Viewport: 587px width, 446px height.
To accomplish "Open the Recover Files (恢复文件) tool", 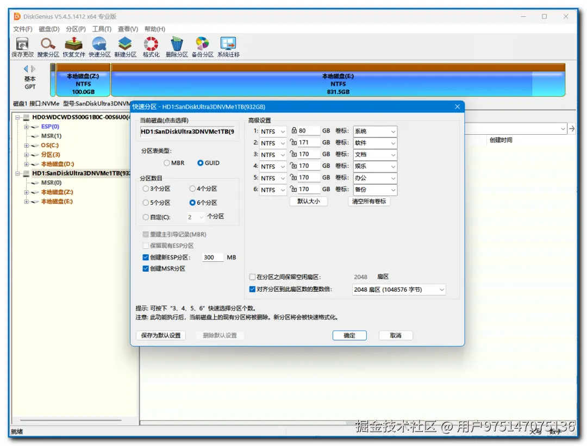I will click(x=74, y=47).
